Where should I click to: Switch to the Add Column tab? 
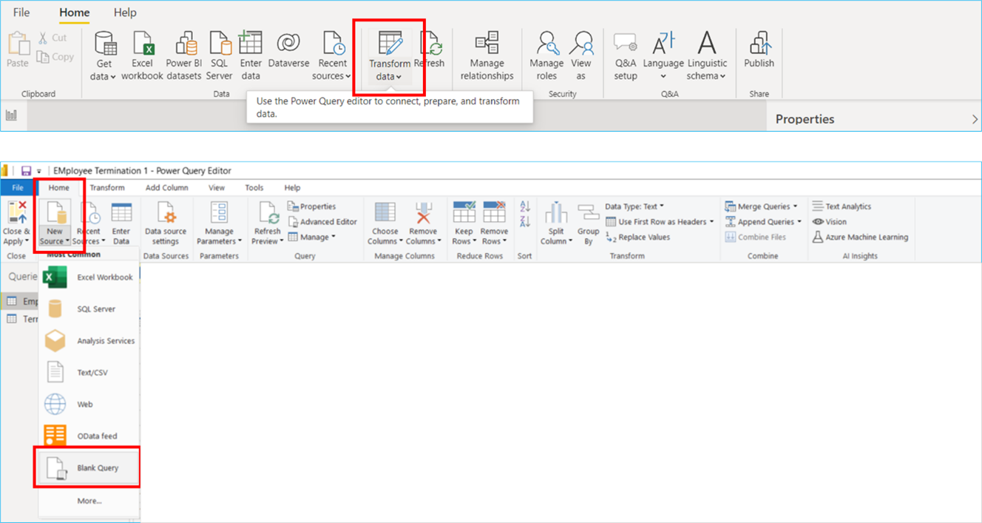pos(166,188)
